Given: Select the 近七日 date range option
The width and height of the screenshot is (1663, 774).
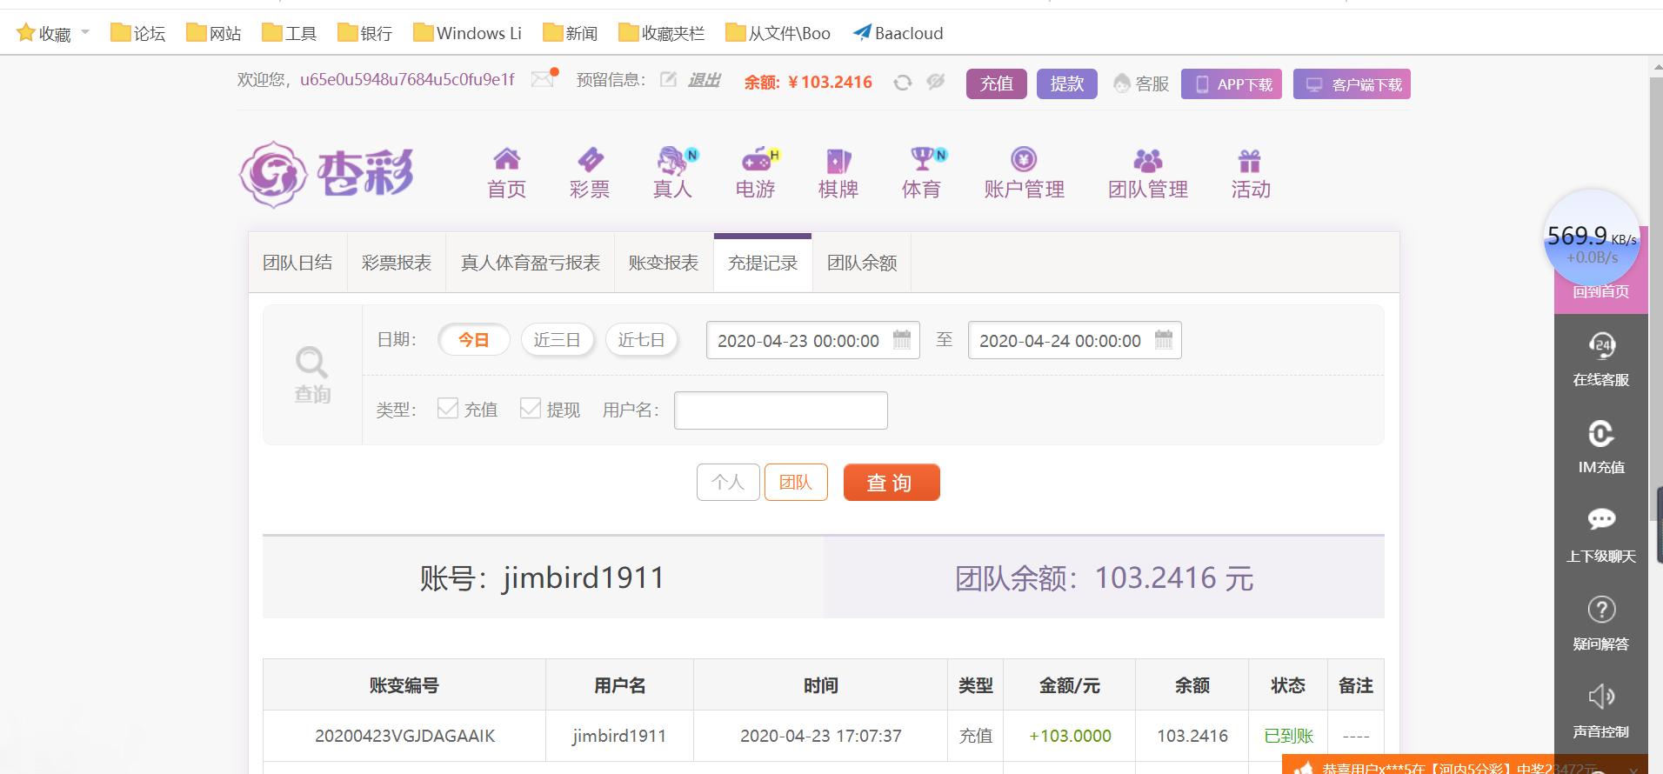Looking at the screenshot, I should (641, 339).
